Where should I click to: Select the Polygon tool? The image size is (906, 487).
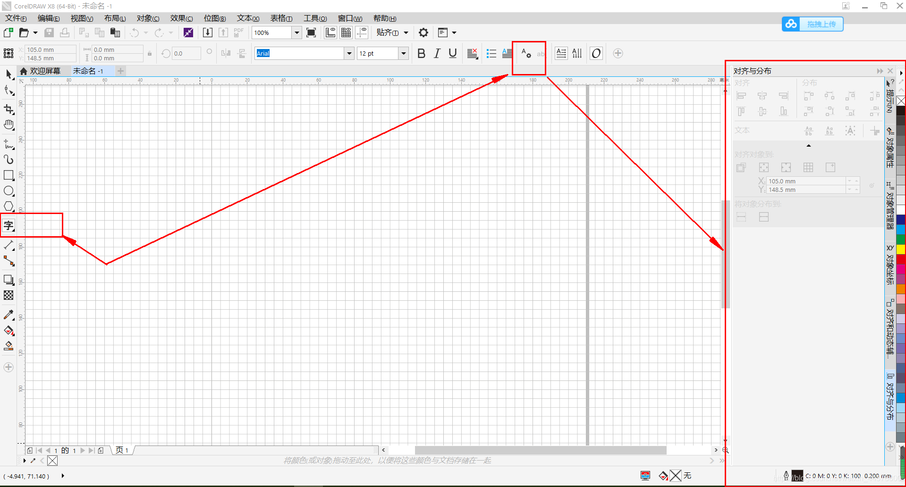8,206
